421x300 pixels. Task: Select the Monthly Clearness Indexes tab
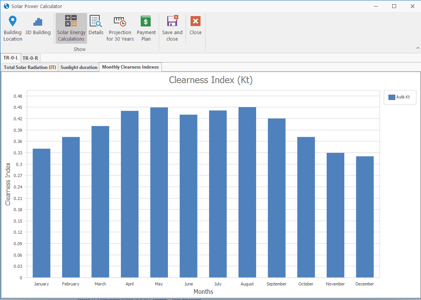[x=130, y=67]
